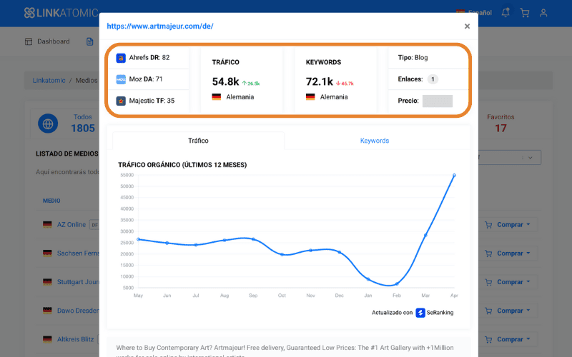Click the MEDIO column header
The width and height of the screenshot is (572, 357).
tap(51, 201)
